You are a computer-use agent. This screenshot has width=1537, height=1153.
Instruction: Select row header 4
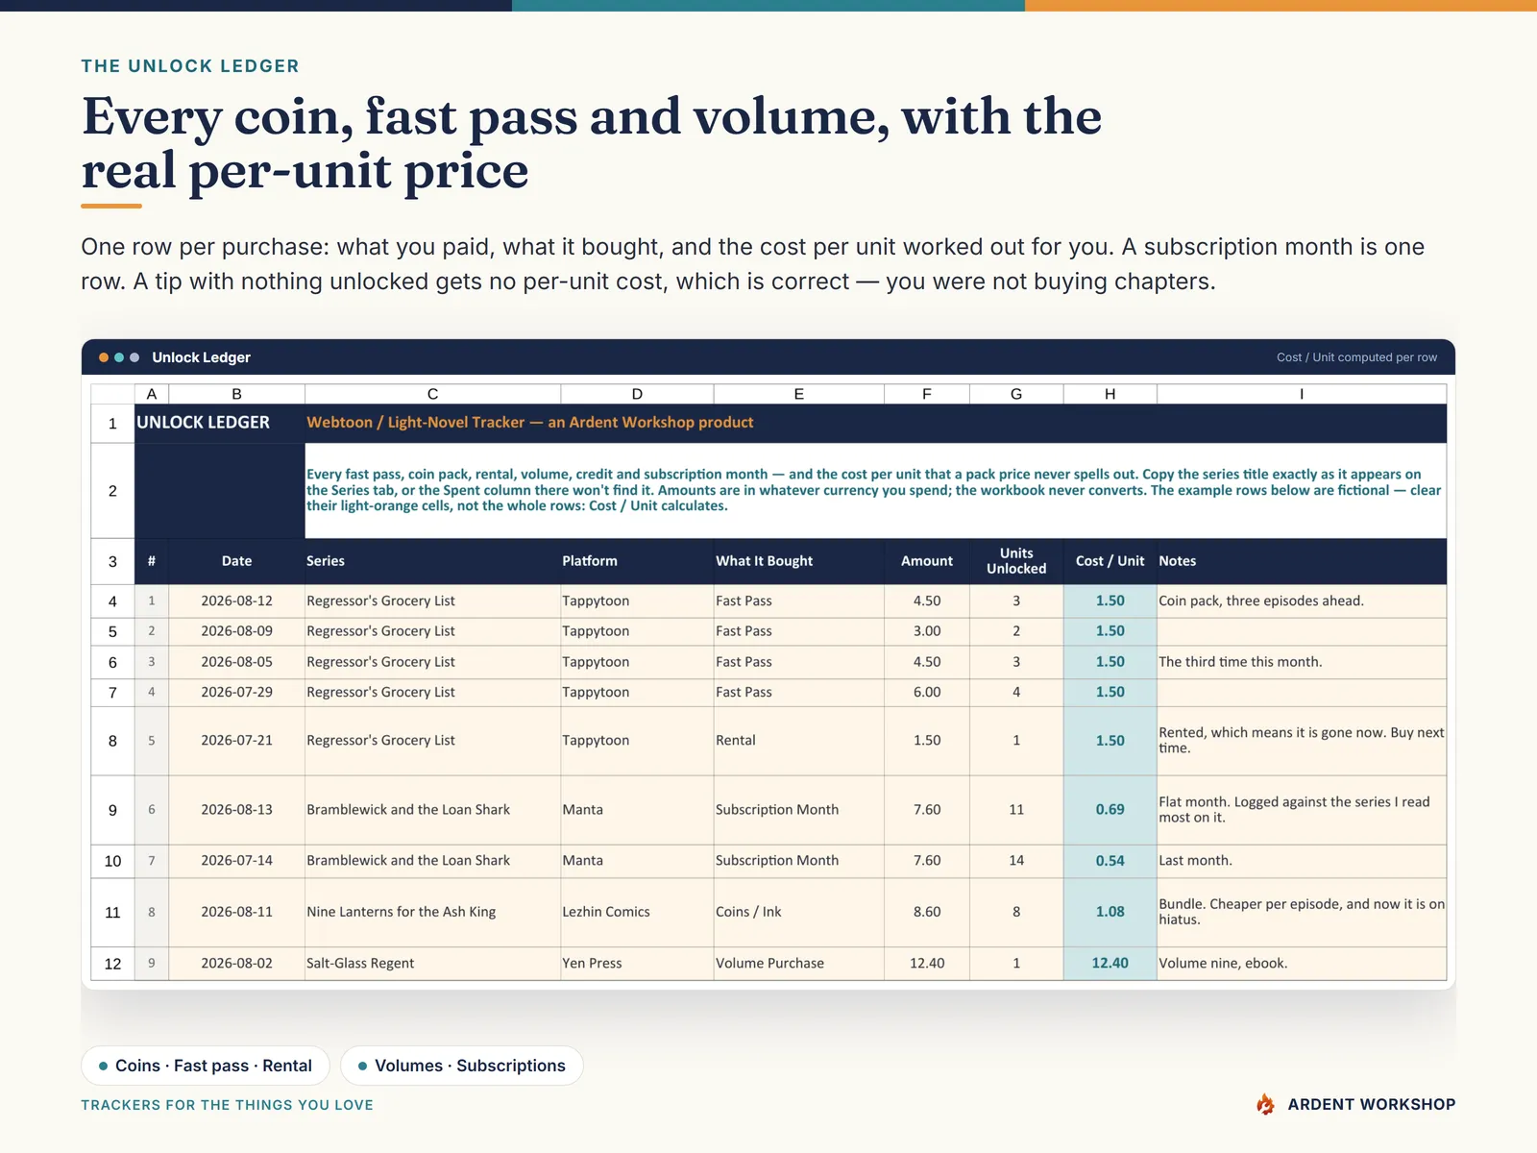click(x=112, y=601)
